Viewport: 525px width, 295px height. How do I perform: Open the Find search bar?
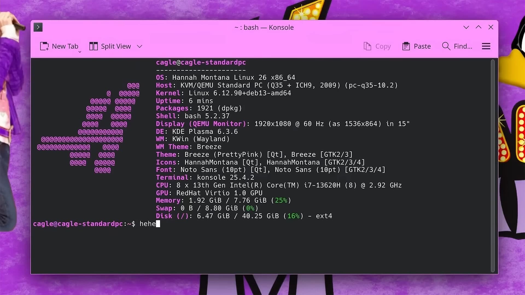pos(457,46)
